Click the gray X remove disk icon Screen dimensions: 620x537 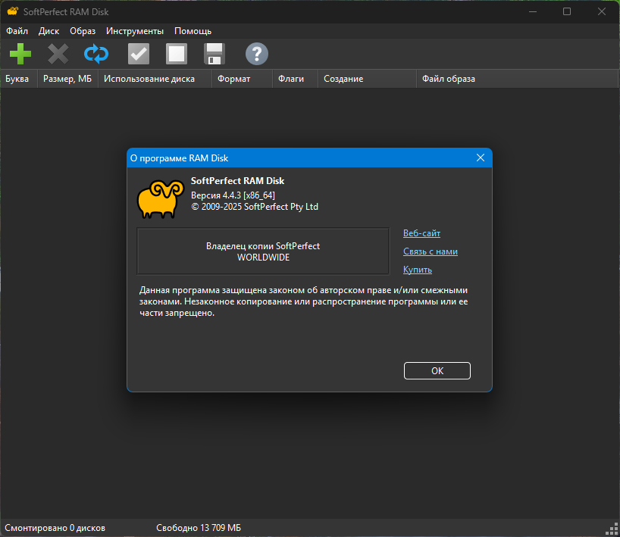pyautogui.click(x=58, y=54)
